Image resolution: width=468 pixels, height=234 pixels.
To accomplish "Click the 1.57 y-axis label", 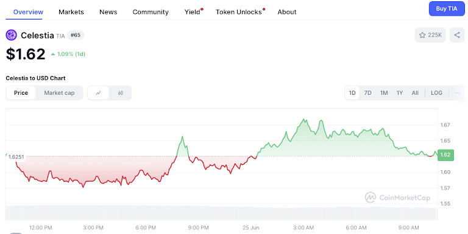I will (x=445, y=188).
